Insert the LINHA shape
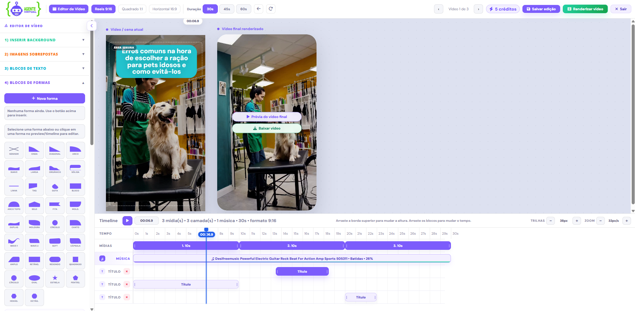 (x=14, y=187)
